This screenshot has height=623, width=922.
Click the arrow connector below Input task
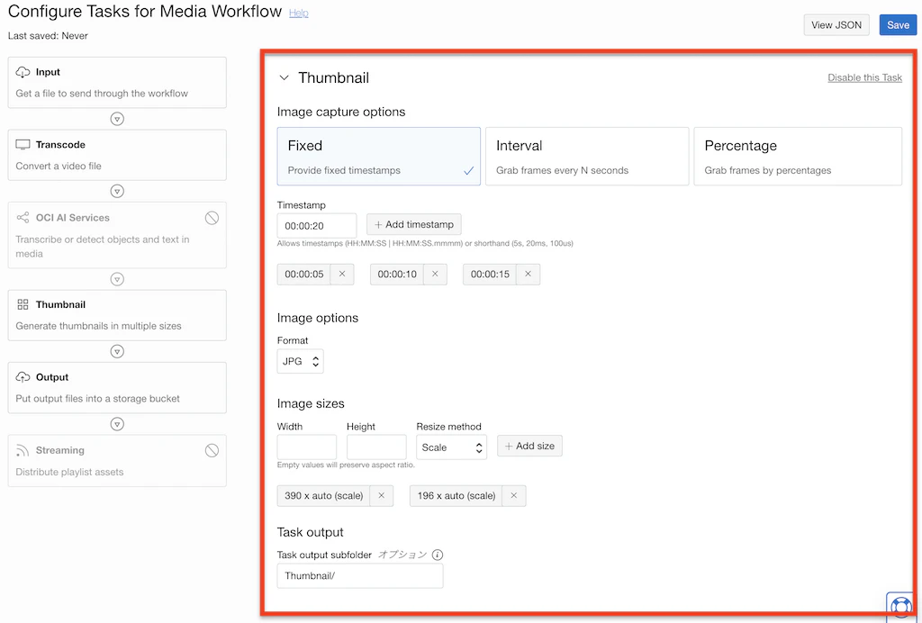(117, 119)
